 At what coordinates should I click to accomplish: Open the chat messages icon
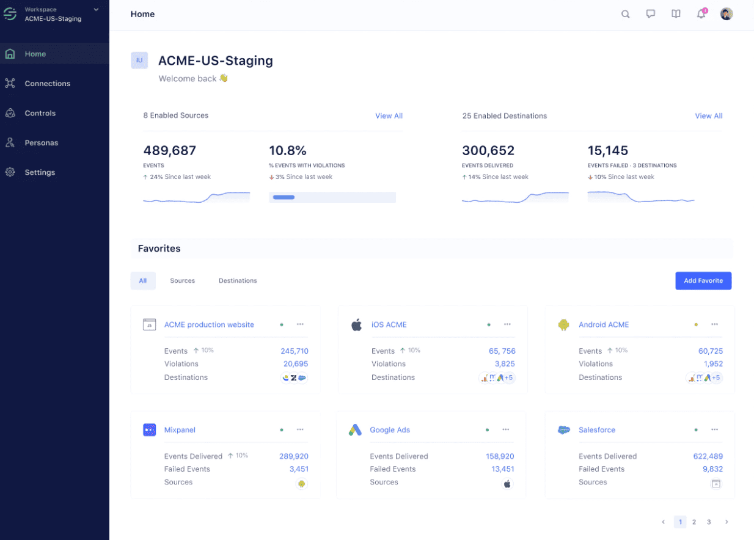pos(651,14)
